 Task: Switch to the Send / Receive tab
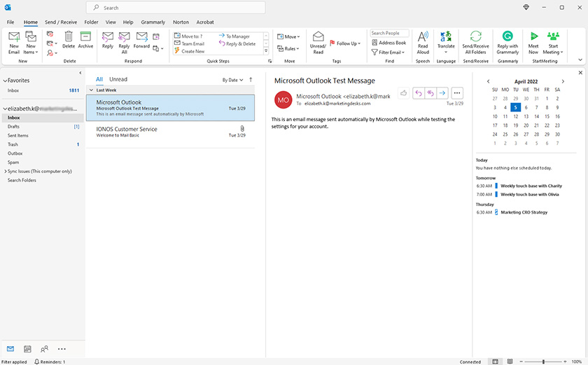point(61,22)
